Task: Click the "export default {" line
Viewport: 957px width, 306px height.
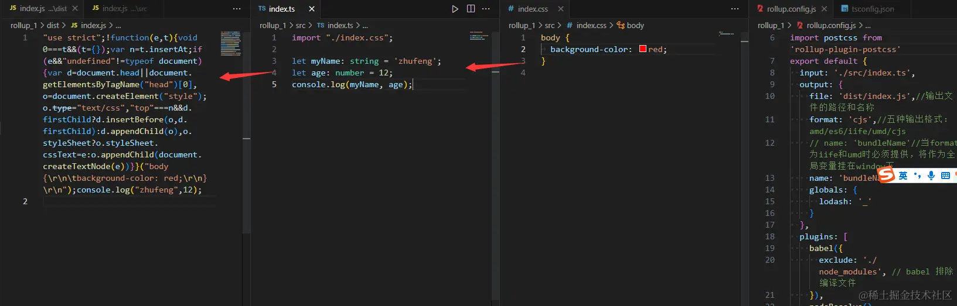Action: pyautogui.click(x=828, y=61)
